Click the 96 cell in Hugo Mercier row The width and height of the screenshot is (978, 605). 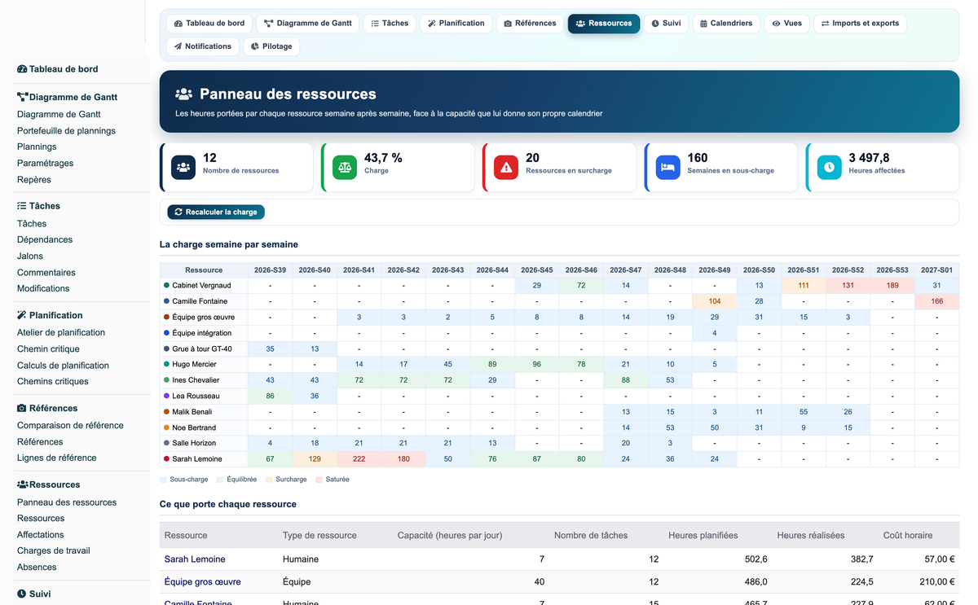(x=537, y=365)
